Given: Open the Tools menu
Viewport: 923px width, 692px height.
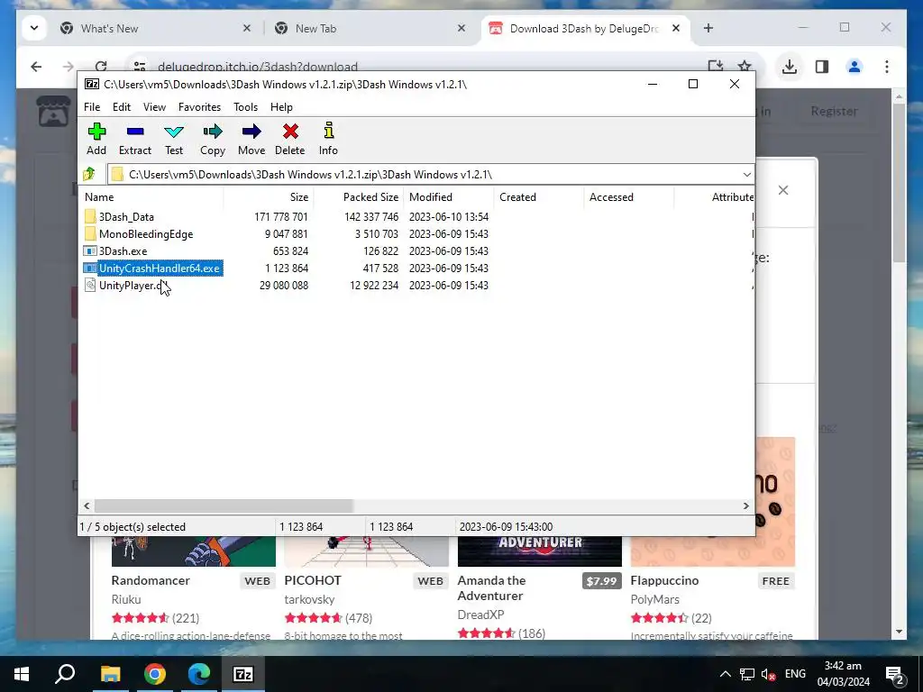Looking at the screenshot, I should [245, 107].
